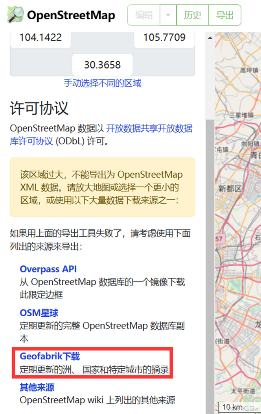Open the Geofabrik下载 link
Image resolution: width=261 pixels, height=414 pixels.
tap(50, 356)
